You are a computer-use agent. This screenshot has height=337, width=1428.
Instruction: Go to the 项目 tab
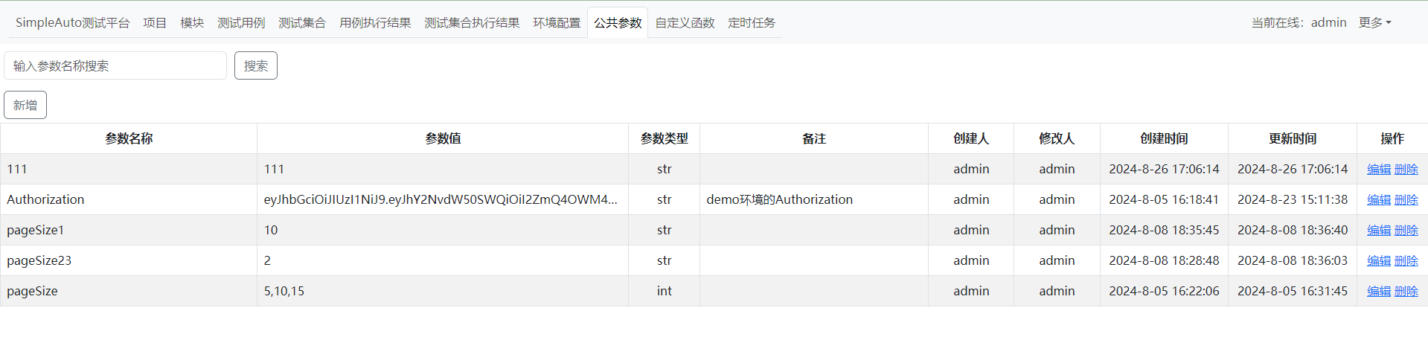155,23
